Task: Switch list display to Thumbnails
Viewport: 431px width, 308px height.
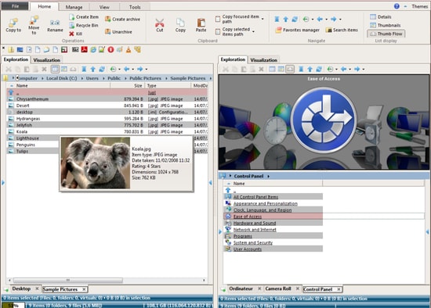Action: (385, 25)
